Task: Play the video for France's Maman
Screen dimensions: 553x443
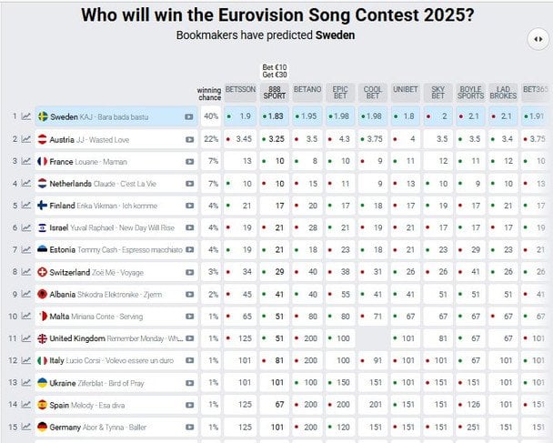Action: click(188, 161)
